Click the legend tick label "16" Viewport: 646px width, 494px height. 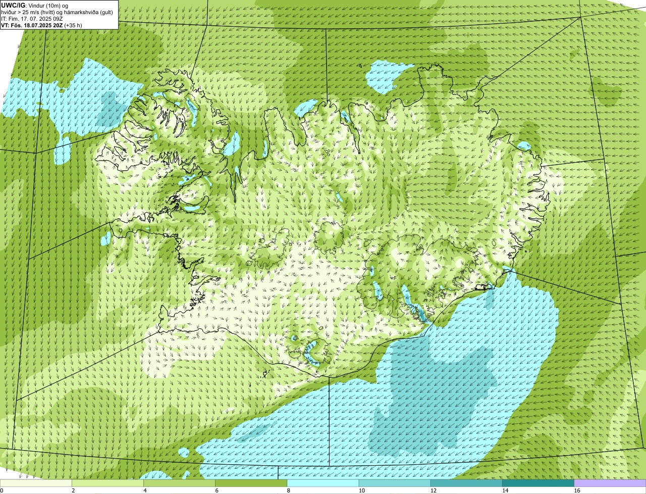click(577, 490)
